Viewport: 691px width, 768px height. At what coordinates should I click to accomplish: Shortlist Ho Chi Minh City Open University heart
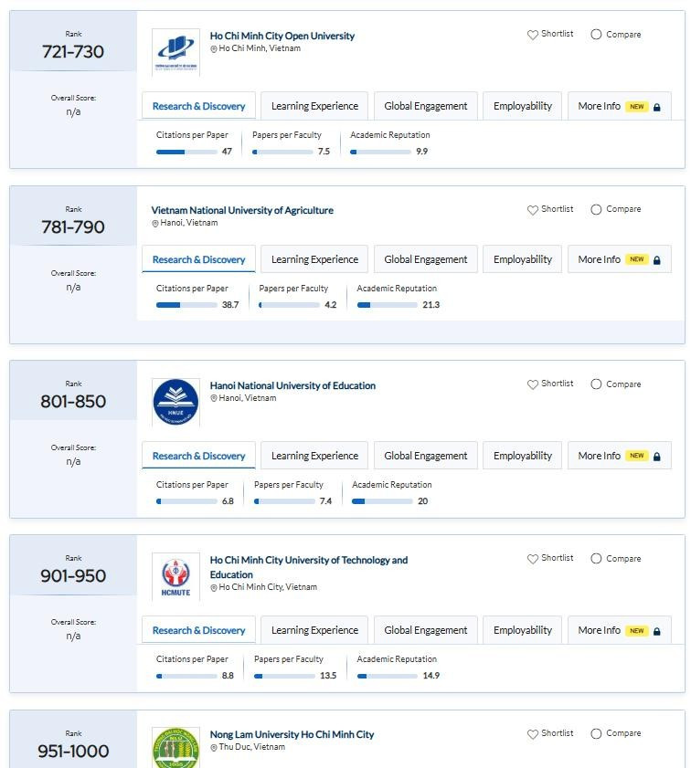tap(533, 35)
